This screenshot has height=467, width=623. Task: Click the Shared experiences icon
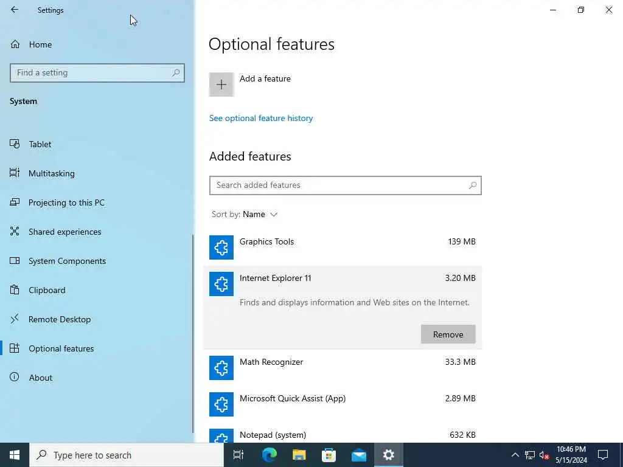[x=15, y=231]
